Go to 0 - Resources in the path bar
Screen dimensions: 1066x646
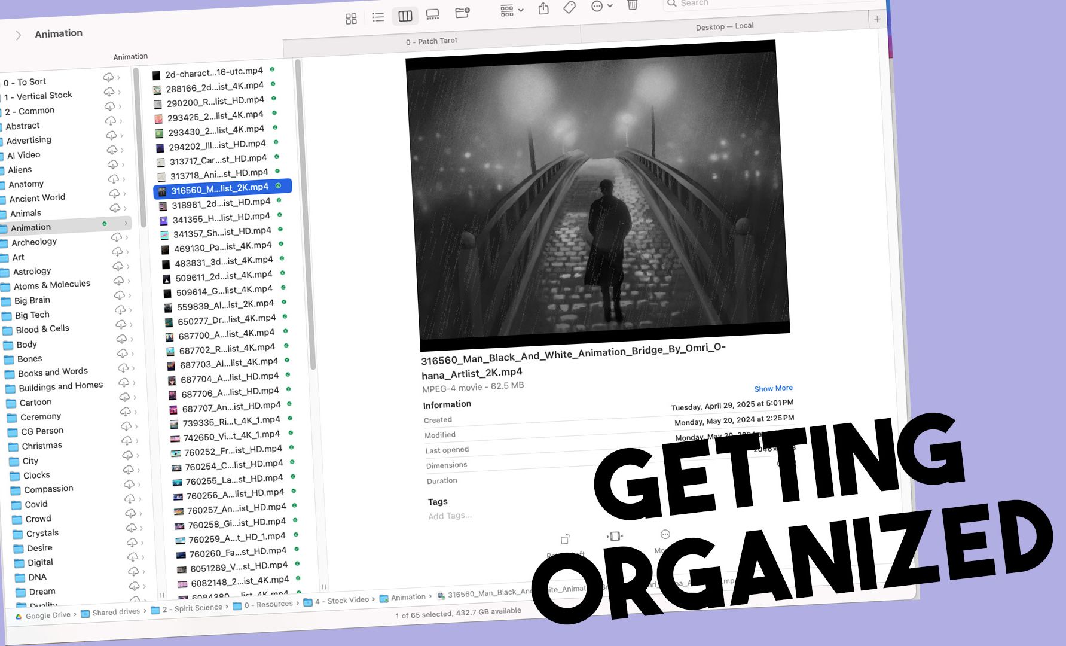point(263,605)
